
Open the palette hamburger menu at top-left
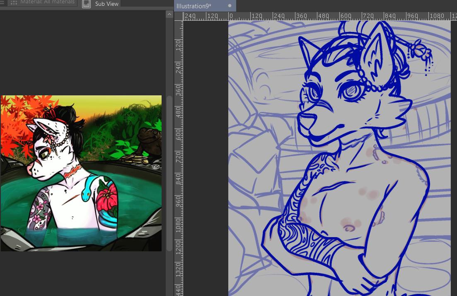tap(2, 2)
